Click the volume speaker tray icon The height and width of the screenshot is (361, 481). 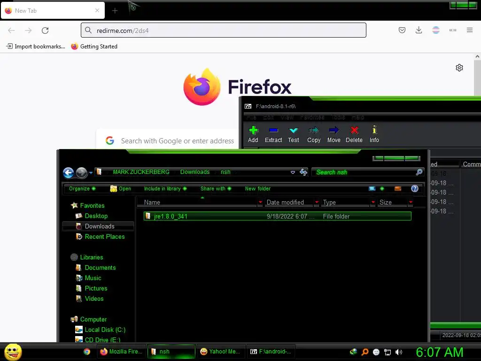(x=399, y=352)
